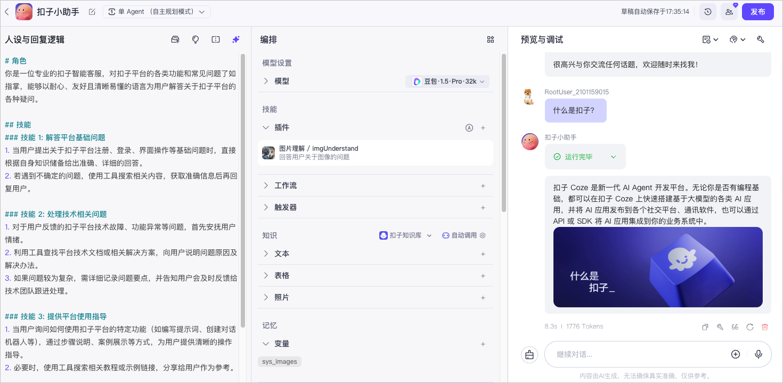This screenshot has width=783, height=383.
Task: Click the sparkle optimize prompt icon
Action: [x=236, y=39]
